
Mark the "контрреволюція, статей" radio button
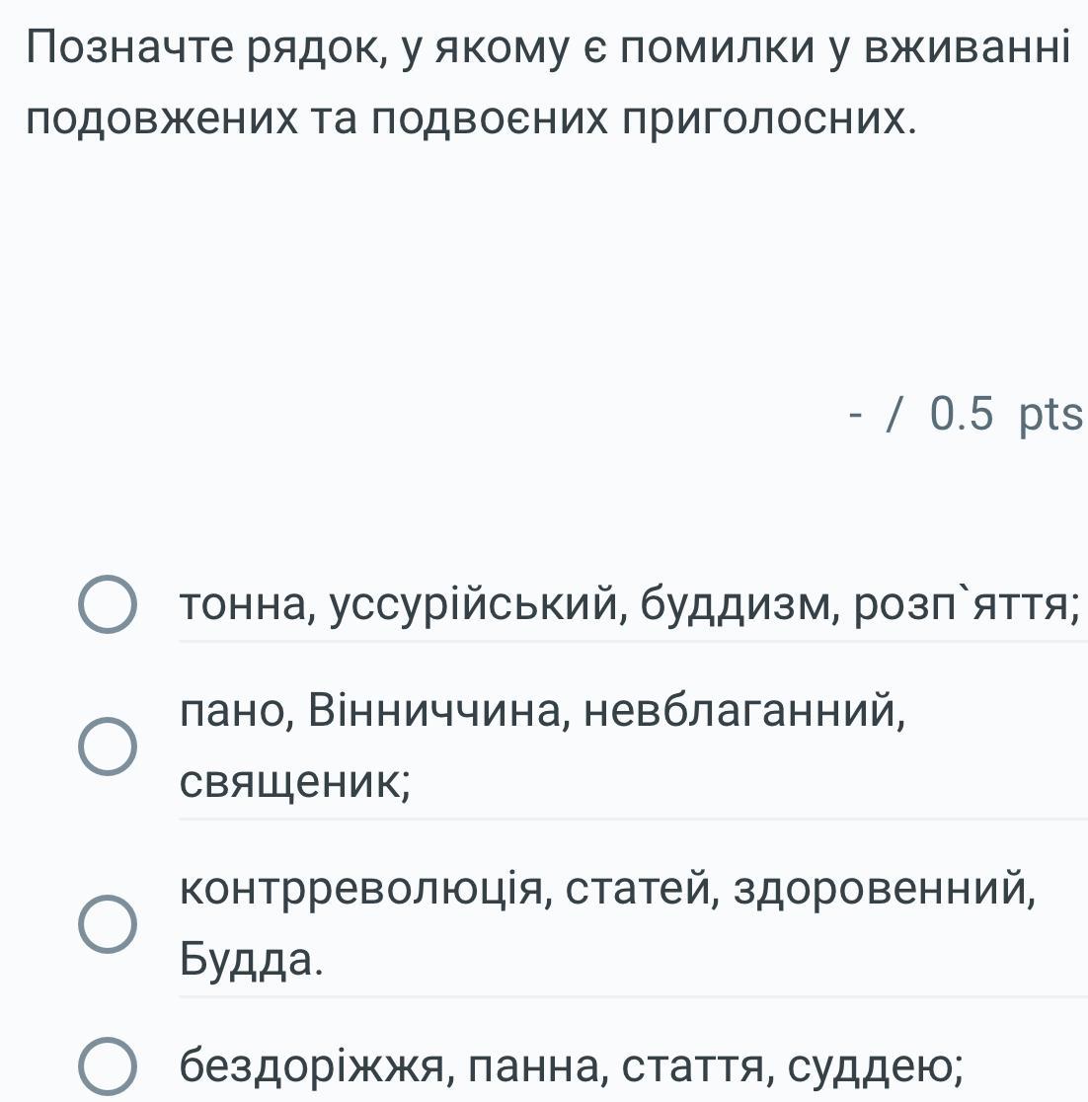(108, 924)
